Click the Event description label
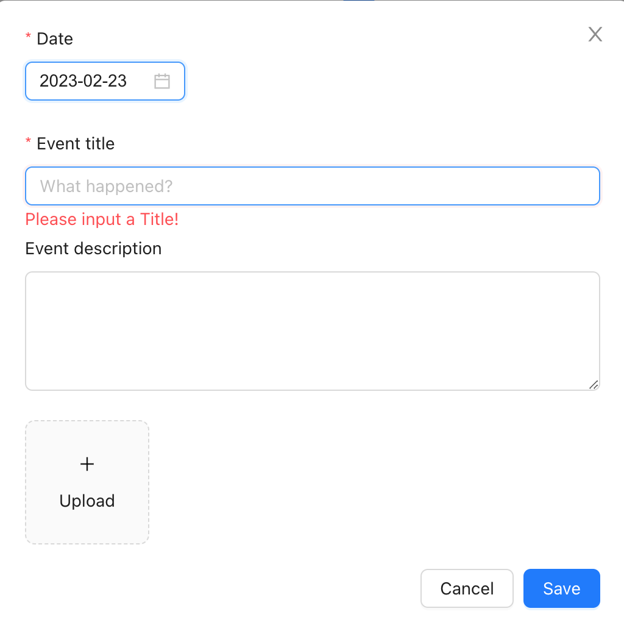This screenshot has width=624, height=628. click(93, 248)
